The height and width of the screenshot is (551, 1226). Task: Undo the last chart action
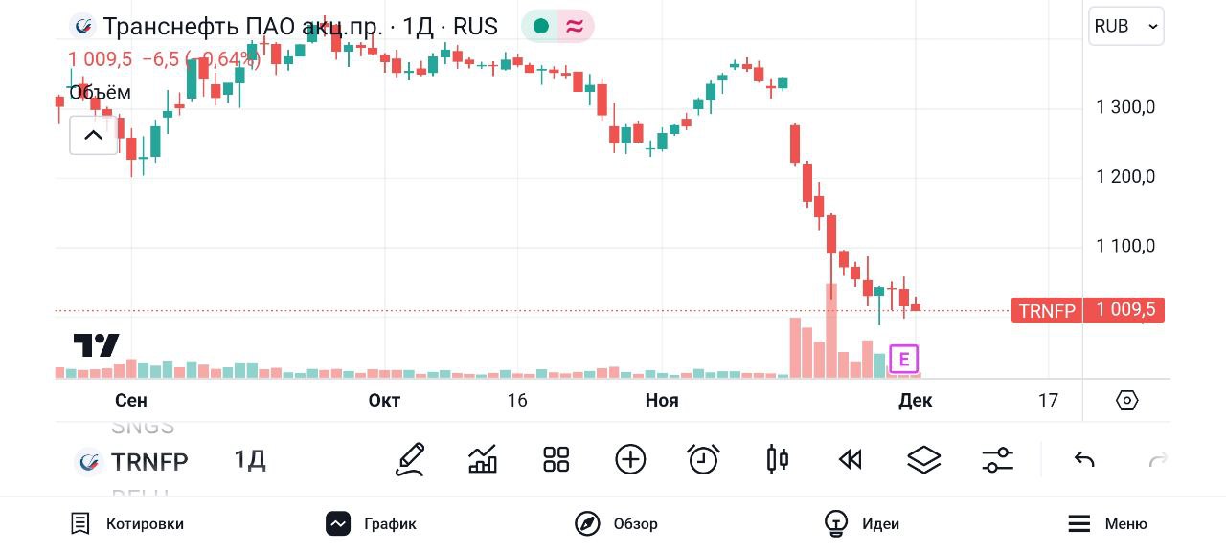(x=1084, y=460)
